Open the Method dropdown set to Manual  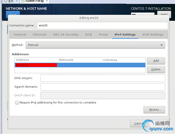(x=95, y=45)
